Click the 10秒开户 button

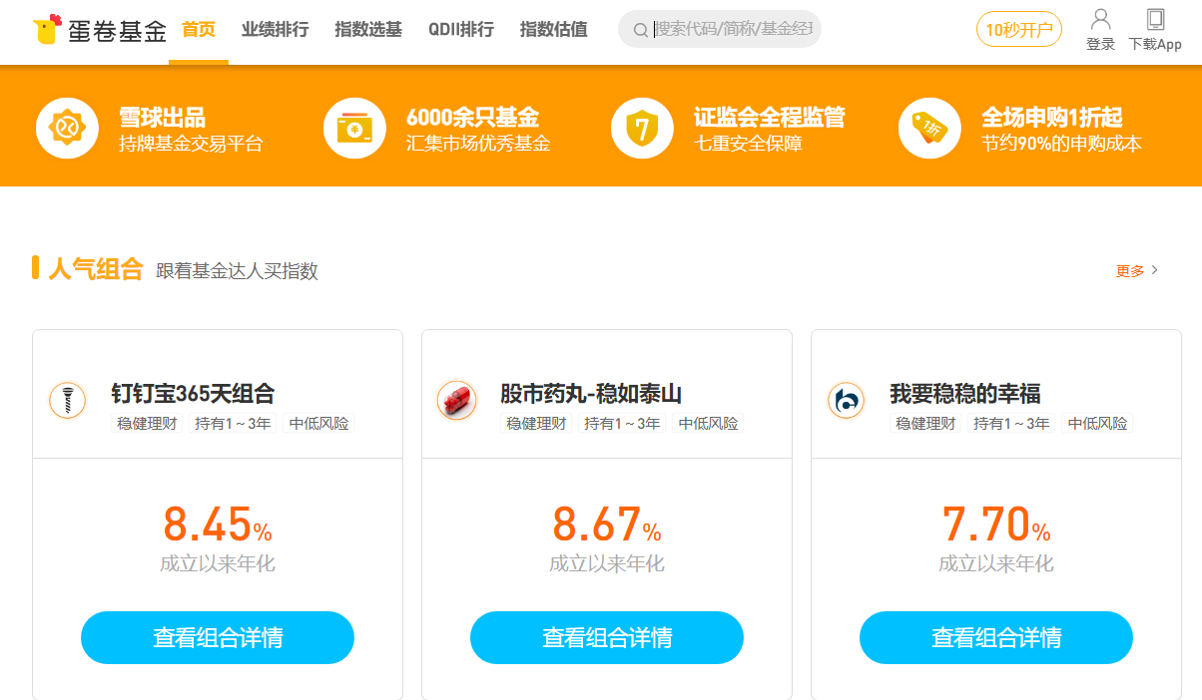pyautogui.click(x=1019, y=29)
